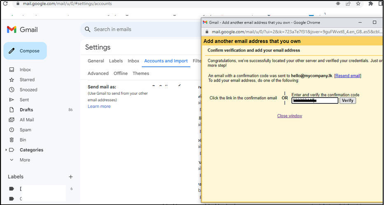Viewport: 384px width, 205px height.
Task: Click the Drafts count 86
Action: click(x=70, y=110)
